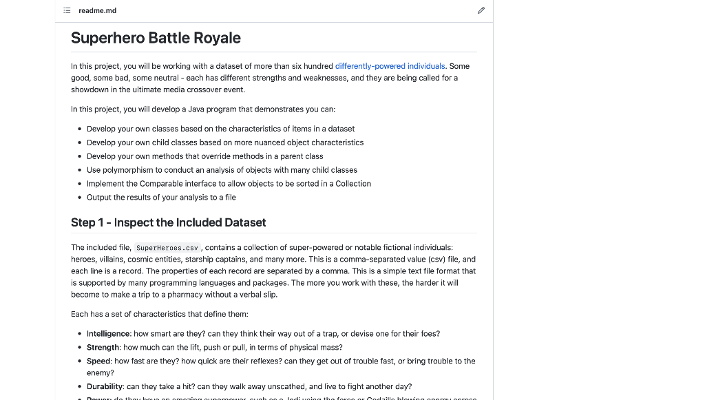Click the SuperHeroes.csv inline code

coord(167,248)
